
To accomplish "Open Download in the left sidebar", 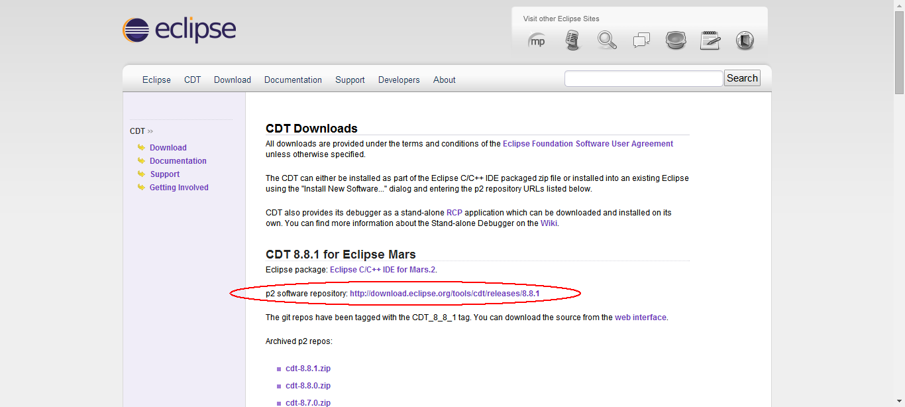I will click(168, 148).
